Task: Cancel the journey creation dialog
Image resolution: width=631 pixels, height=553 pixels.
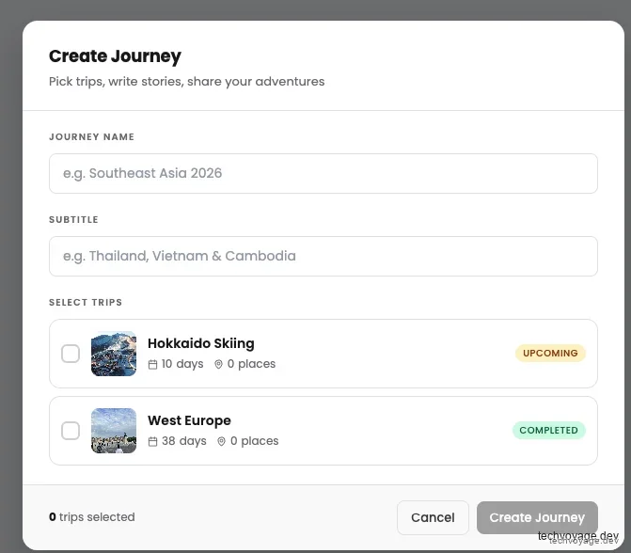Action: [433, 517]
